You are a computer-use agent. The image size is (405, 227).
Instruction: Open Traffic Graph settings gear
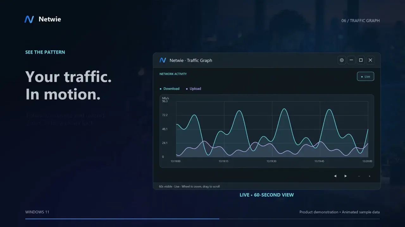click(x=342, y=60)
